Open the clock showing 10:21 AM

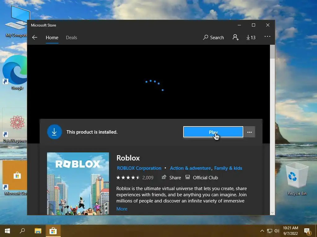pos(290,231)
